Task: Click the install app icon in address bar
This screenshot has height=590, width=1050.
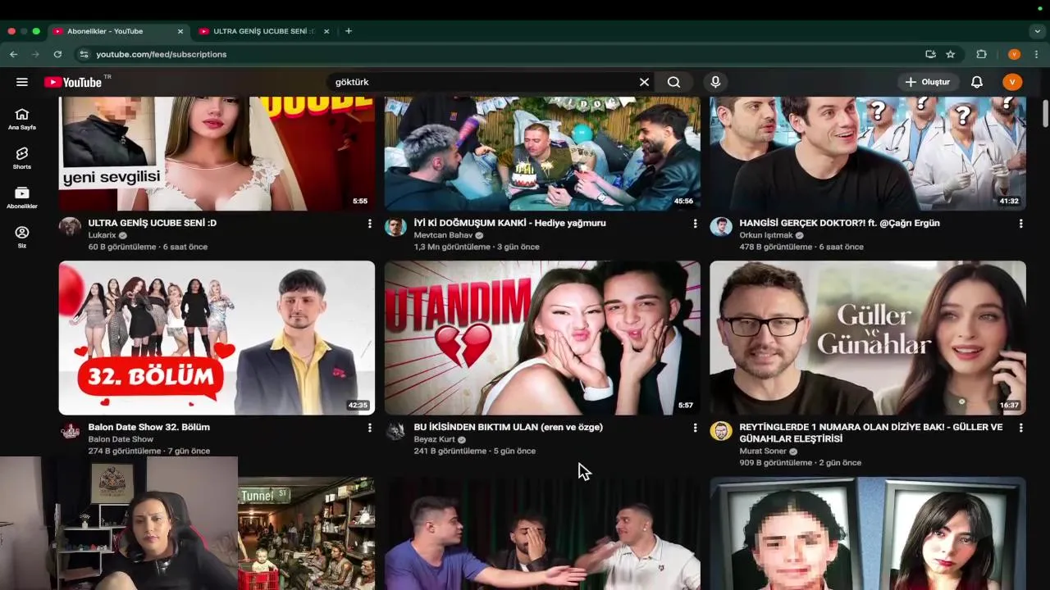Action: [x=930, y=54]
